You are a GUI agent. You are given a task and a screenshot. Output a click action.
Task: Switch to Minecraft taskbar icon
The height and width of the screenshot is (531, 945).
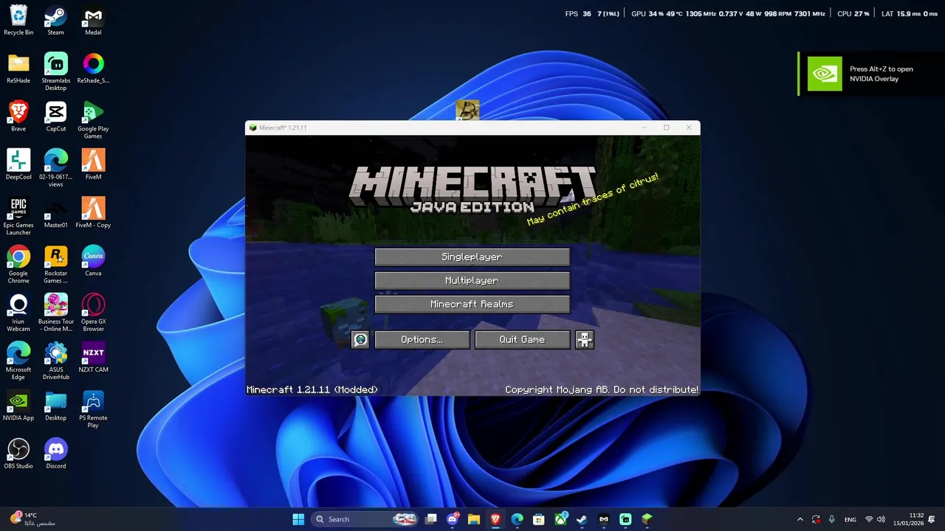tap(647, 519)
